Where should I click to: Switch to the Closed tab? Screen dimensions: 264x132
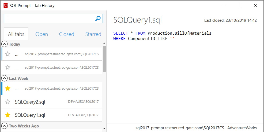click(66, 34)
